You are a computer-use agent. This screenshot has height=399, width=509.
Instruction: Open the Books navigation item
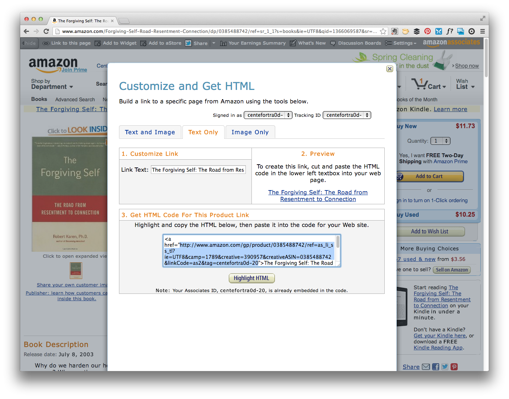pos(39,99)
